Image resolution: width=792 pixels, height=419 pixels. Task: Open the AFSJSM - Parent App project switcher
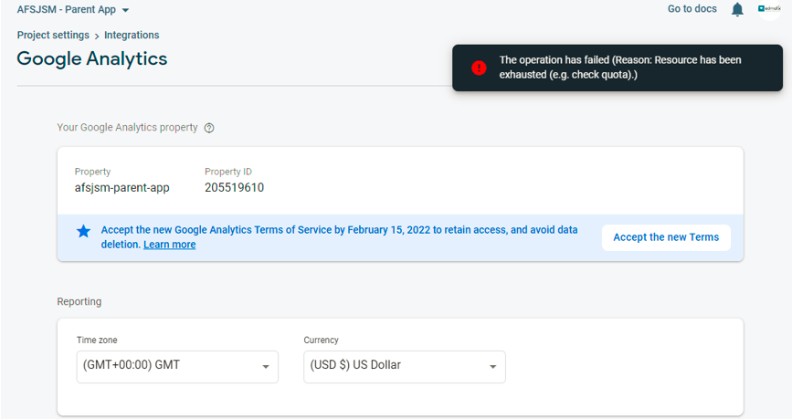[x=73, y=10]
